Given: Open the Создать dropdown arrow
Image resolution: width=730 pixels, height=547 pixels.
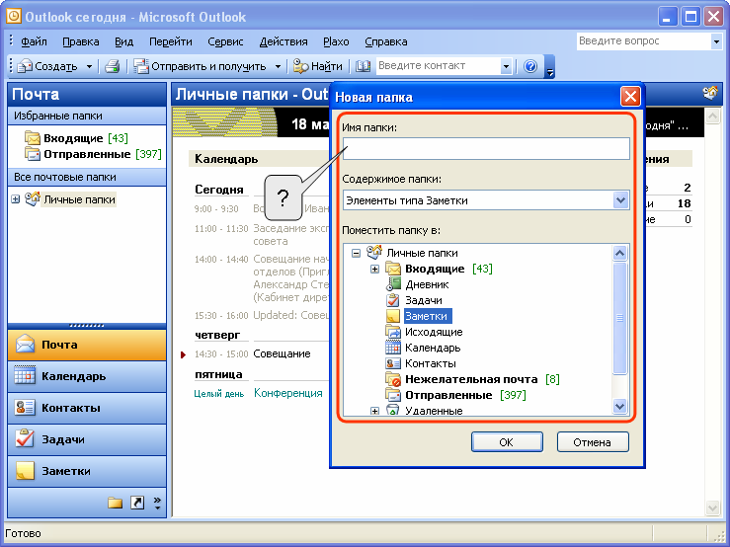Looking at the screenshot, I should click(x=89, y=66).
